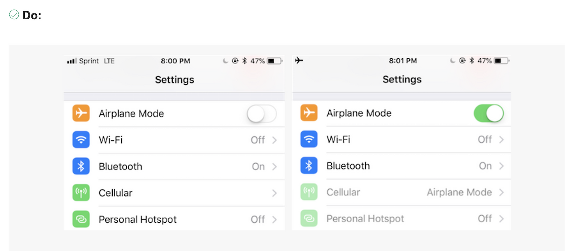Image resolution: width=575 pixels, height=251 pixels.
Task: Tap the Wi-Fi Off label in right screenshot
Action: [x=485, y=139]
